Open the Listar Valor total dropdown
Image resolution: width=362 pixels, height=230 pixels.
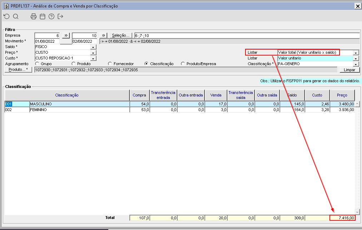356,53
